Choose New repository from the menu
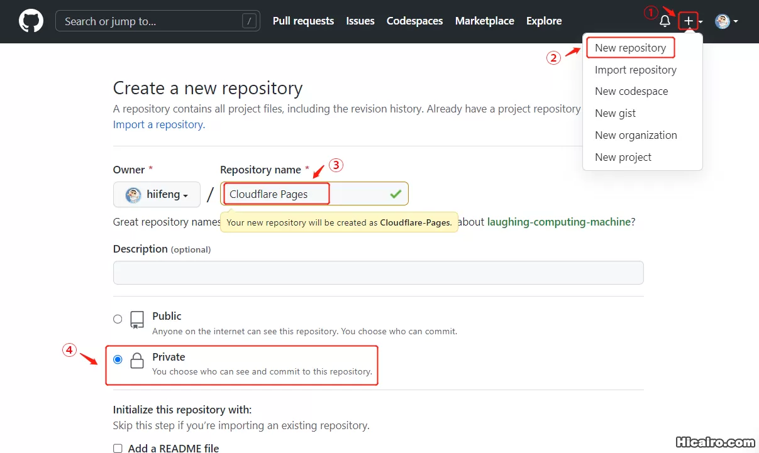Viewport: 759px width, 453px height. tap(630, 48)
